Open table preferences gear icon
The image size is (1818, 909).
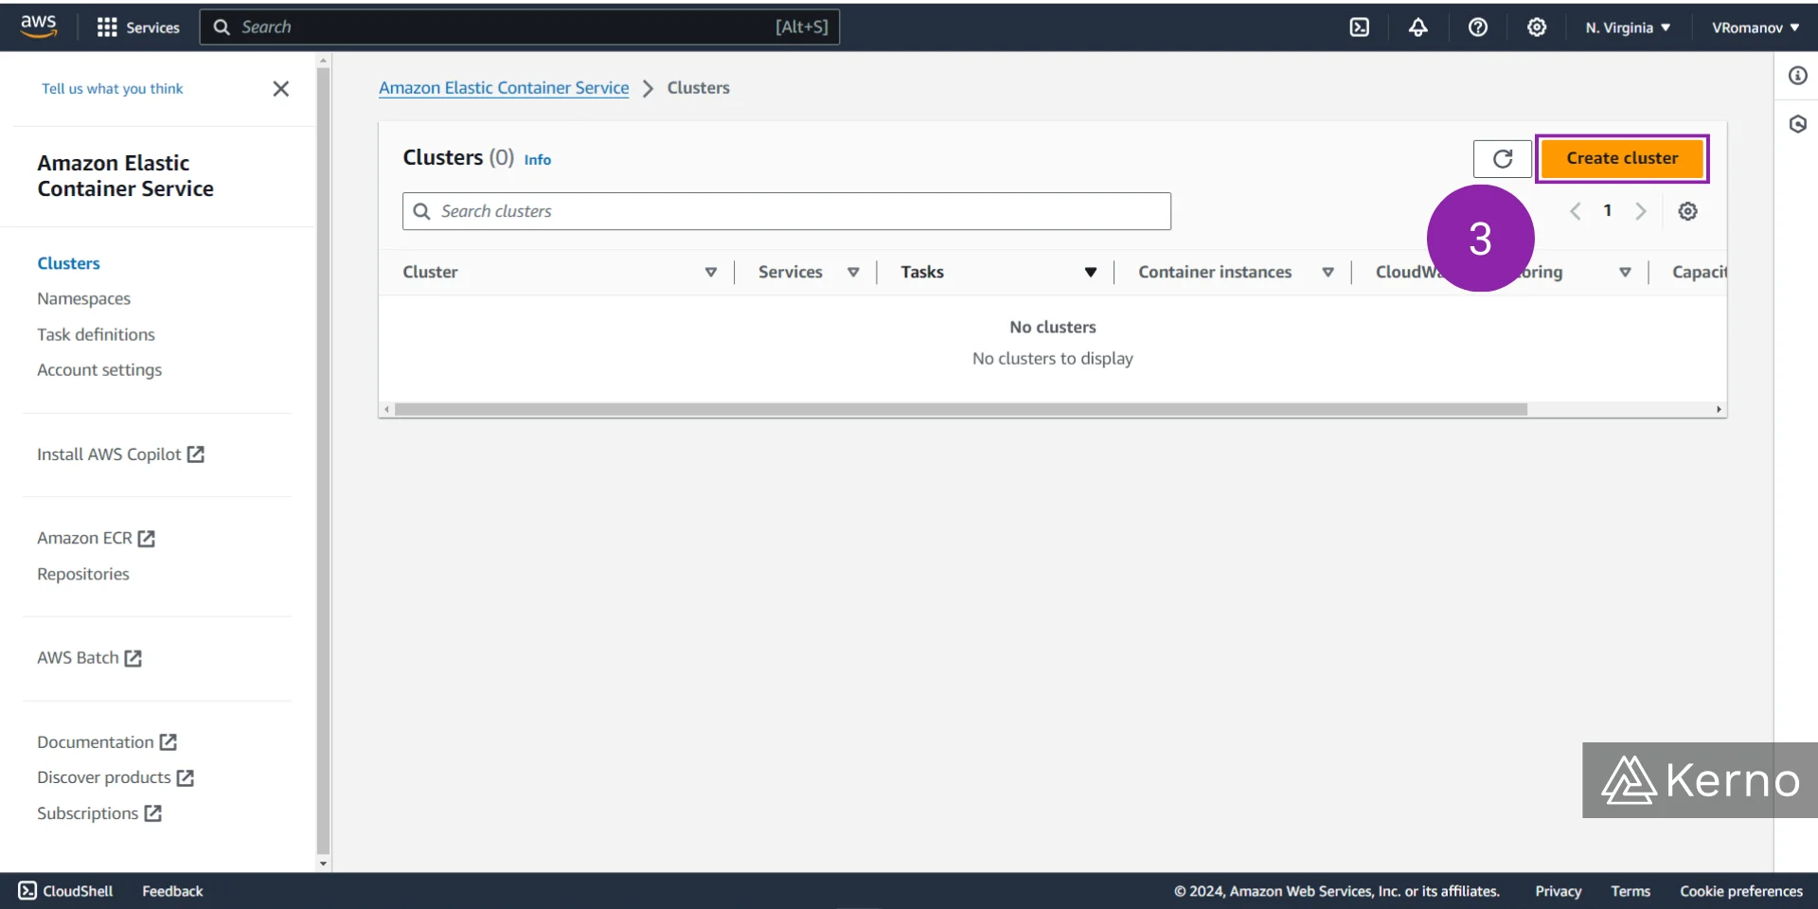tap(1687, 211)
